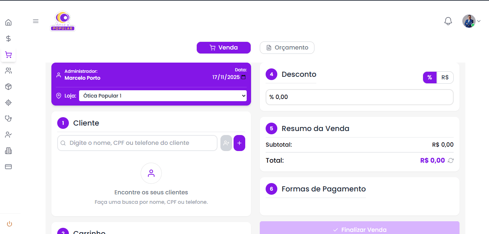Select the Venda tab
Image resolution: width=489 pixels, height=234 pixels.
[223, 47]
